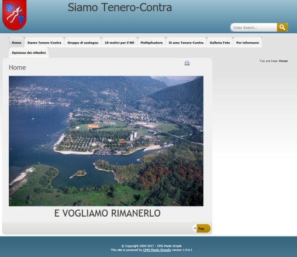Click the Home breadcrumb text

pyautogui.click(x=283, y=61)
